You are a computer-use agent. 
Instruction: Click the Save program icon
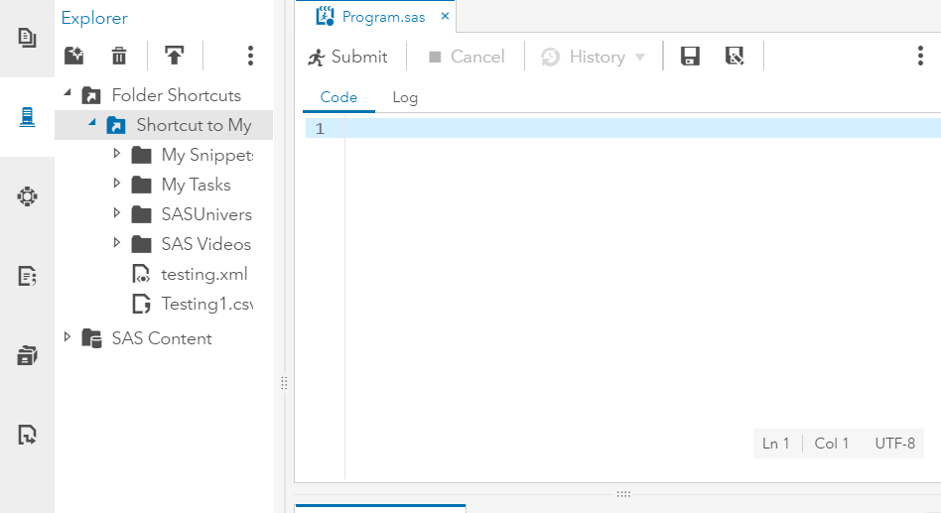(x=690, y=57)
